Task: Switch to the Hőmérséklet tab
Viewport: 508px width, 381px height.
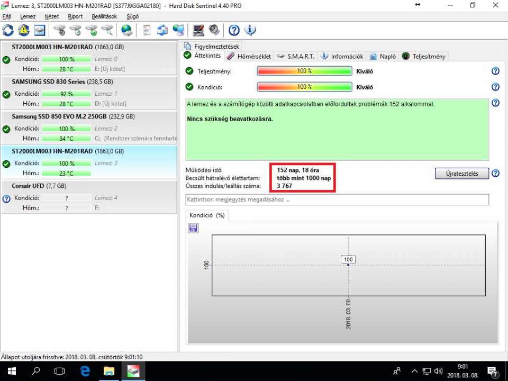Action: pyautogui.click(x=249, y=57)
